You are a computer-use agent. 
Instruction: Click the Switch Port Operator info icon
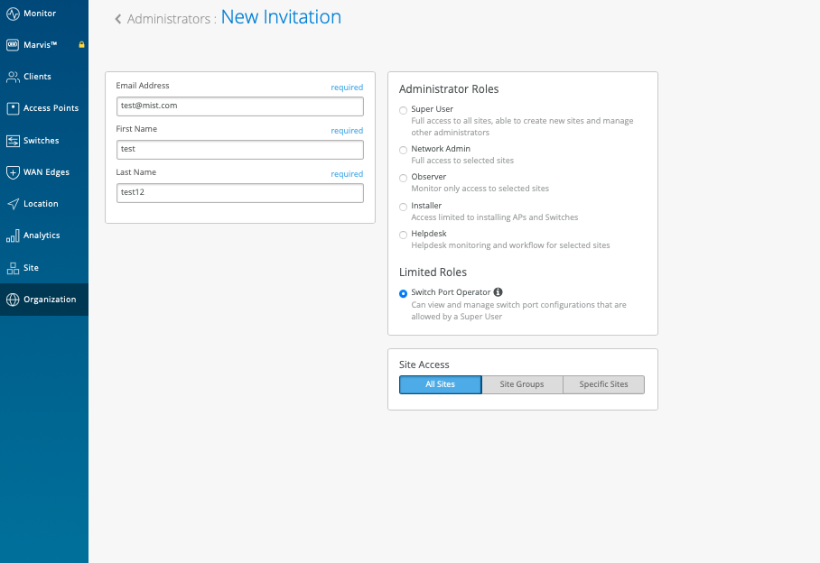[499, 292]
